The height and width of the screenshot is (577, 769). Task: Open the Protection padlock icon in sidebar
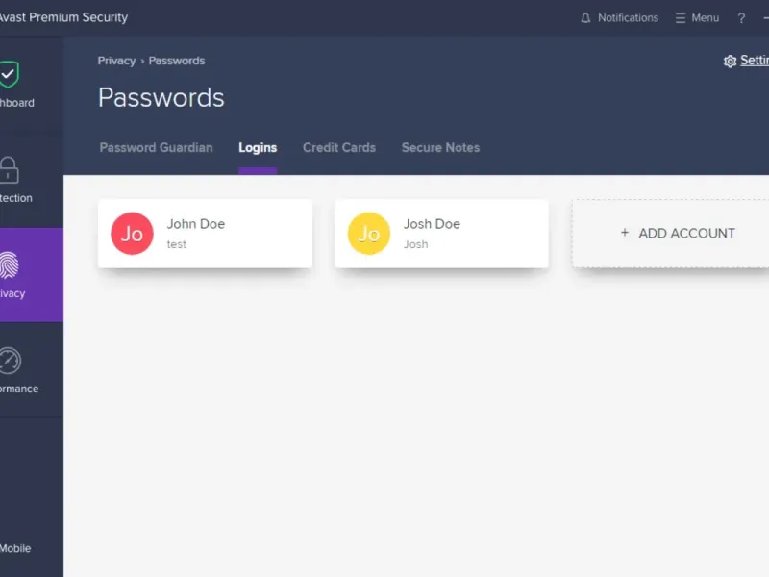(x=9, y=170)
